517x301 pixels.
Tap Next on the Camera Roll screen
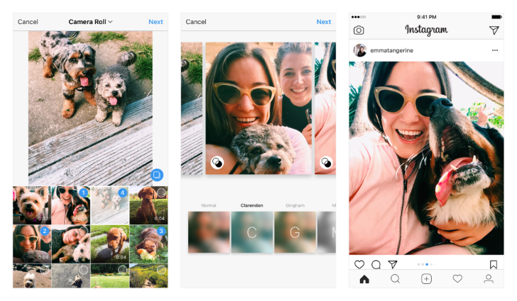point(156,22)
